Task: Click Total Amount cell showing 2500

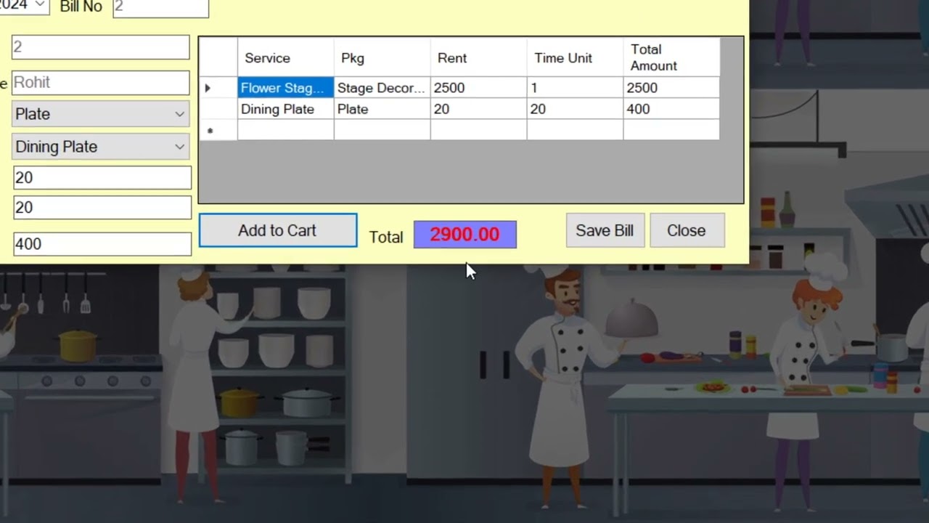Action: (x=671, y=88)
